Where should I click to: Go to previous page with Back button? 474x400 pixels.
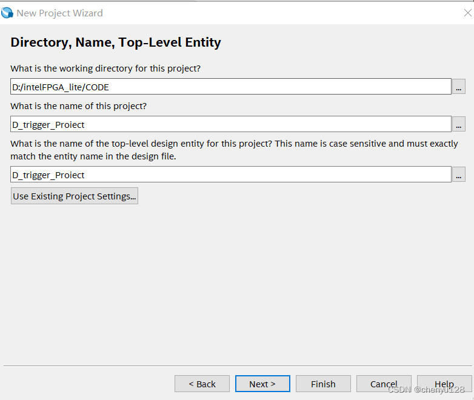pos(202,384)
